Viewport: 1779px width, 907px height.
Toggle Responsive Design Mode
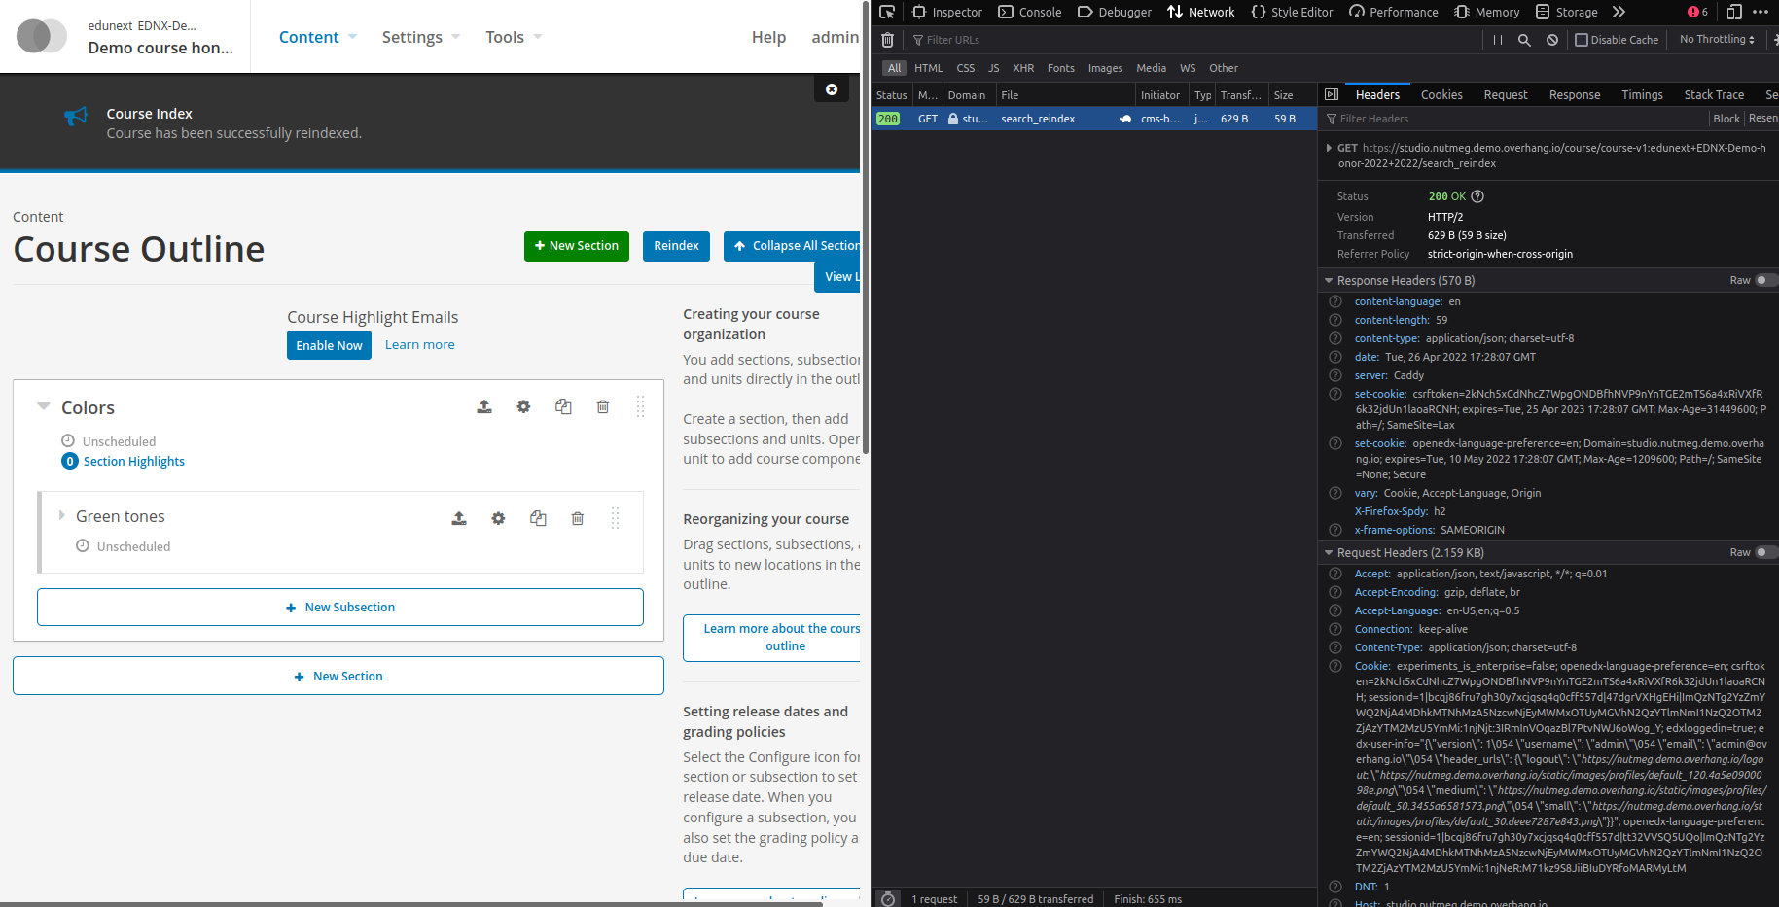coord(1733,12)
